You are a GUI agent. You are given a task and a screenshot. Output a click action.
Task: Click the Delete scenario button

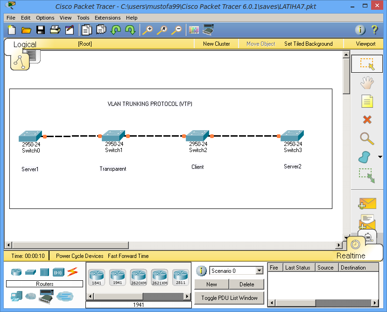[246, 284]
